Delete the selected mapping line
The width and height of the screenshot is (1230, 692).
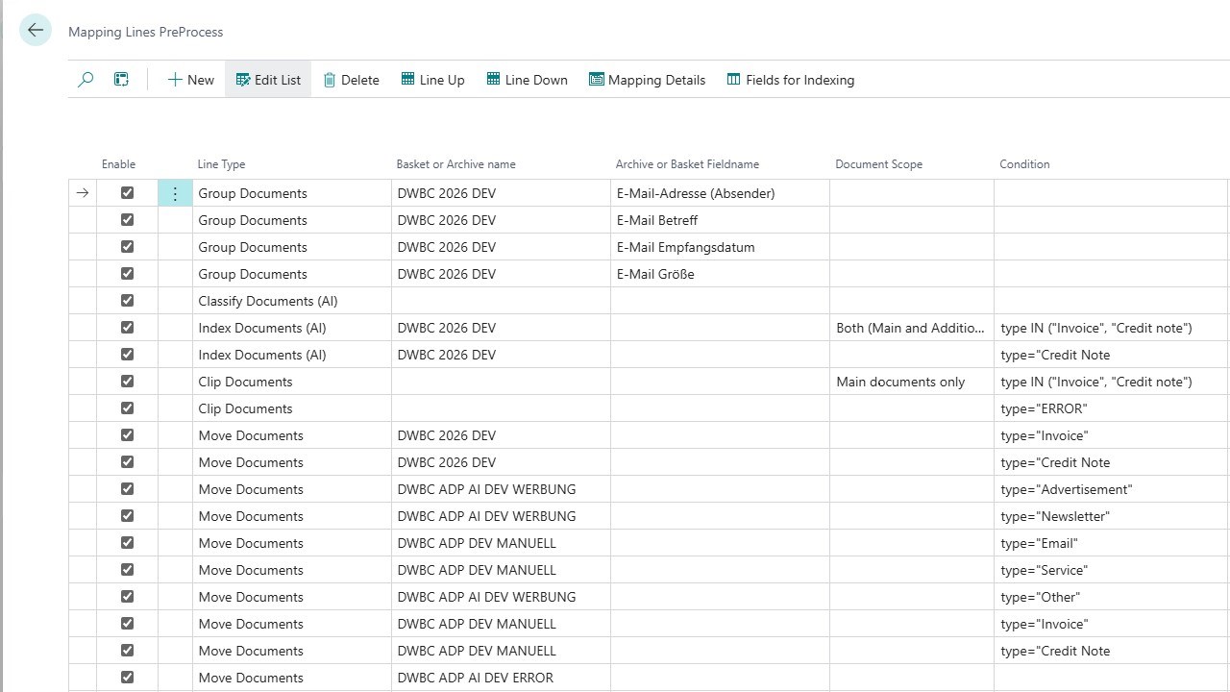tap(351, 80)
